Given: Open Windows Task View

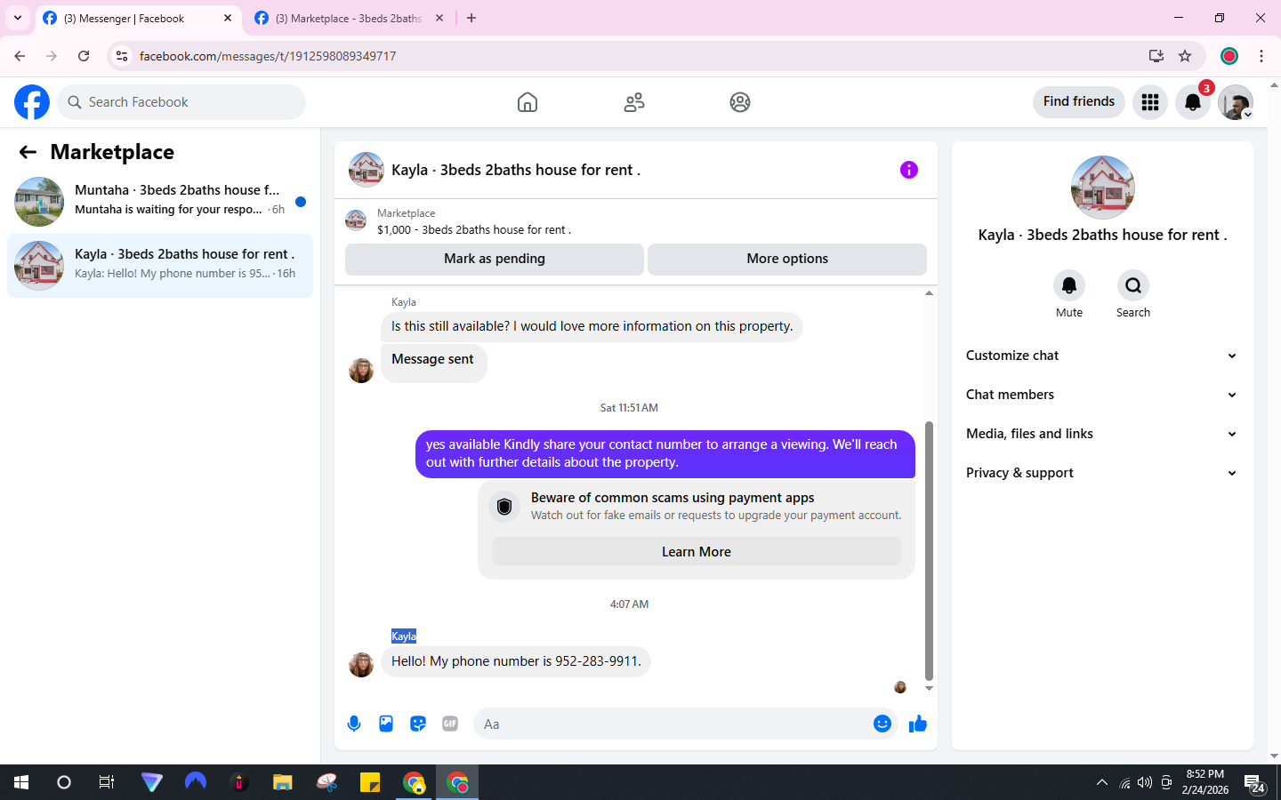Looking at the screenshot, I should coord(107,782).
